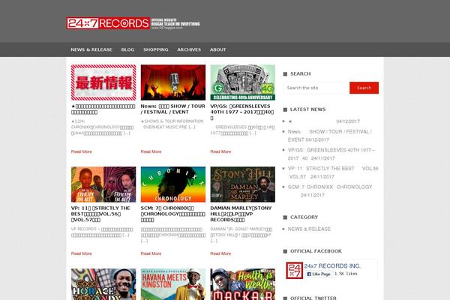The width and height of the screenshot is (450, 300).
Task: Open the Greensleeves 40th Anniversary thumbnail
Action: (x=243, y=82)
